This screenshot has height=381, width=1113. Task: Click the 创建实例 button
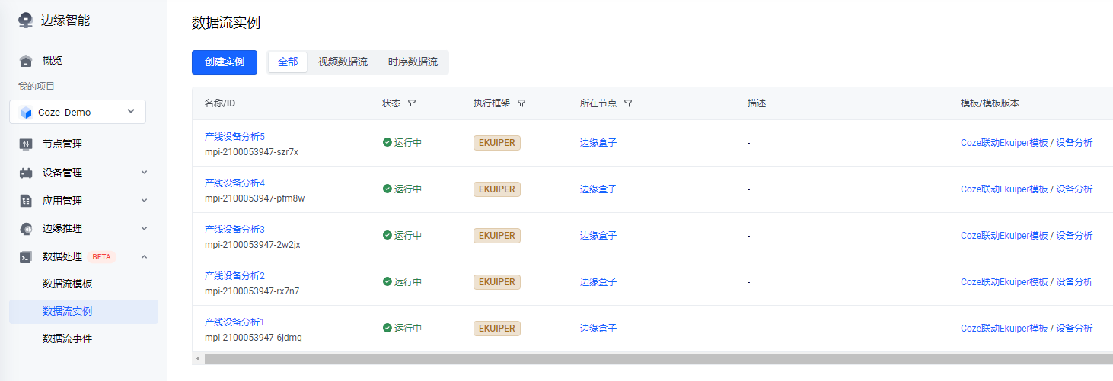point(225,62)
